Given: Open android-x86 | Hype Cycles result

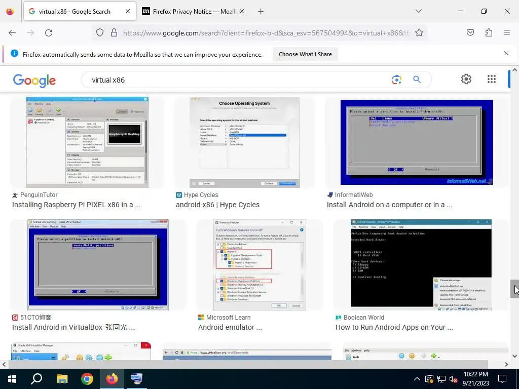Looking at the screenshot, I should click(218, 205).
